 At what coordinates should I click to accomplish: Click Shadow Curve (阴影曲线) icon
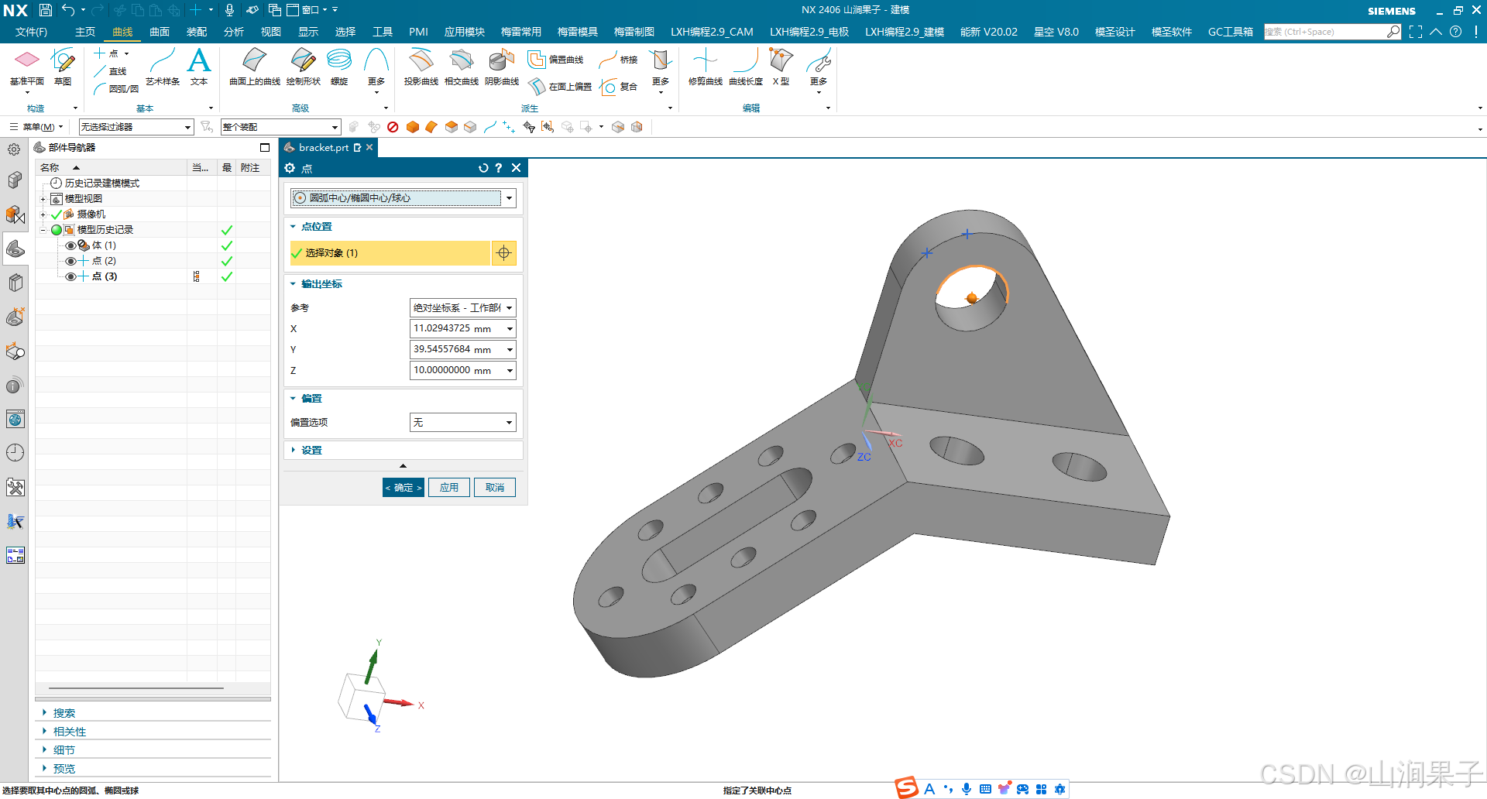click(x=502, y=67)
